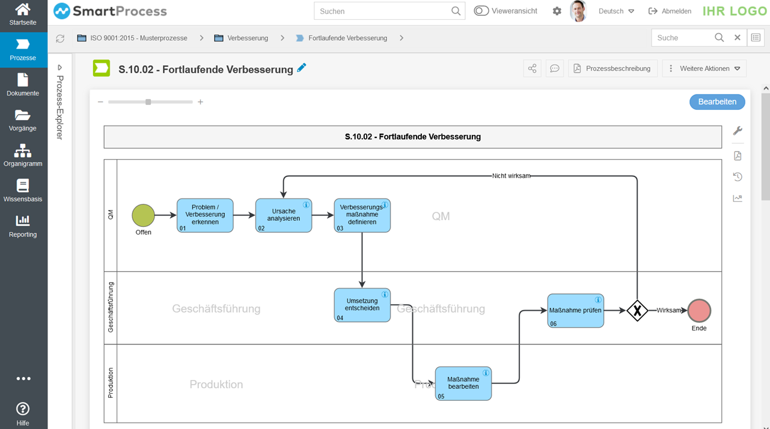
Task: Open the Prozessbeschreibung document
Action: tap(613, 68)
